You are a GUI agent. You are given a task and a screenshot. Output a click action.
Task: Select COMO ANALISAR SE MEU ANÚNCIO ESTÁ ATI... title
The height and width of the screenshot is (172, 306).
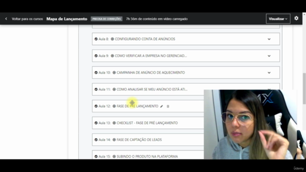point(152,89)
